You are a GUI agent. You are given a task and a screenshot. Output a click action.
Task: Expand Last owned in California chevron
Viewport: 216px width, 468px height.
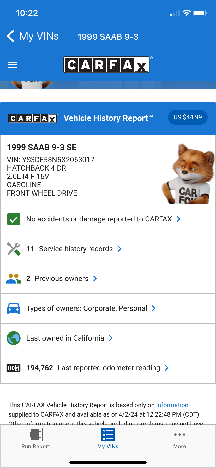tap(111, 338)
